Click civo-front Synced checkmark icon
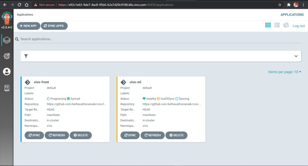308x166 pixels. click(68, 99)
